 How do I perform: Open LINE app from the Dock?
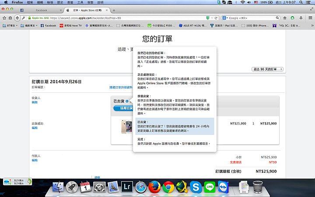(210, 187)
